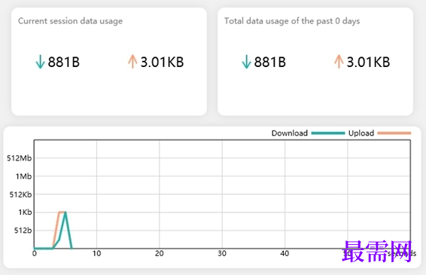Screen dimensions: 426x275
Task: Click the 881B value in current session card
Action: click(64, 62)
